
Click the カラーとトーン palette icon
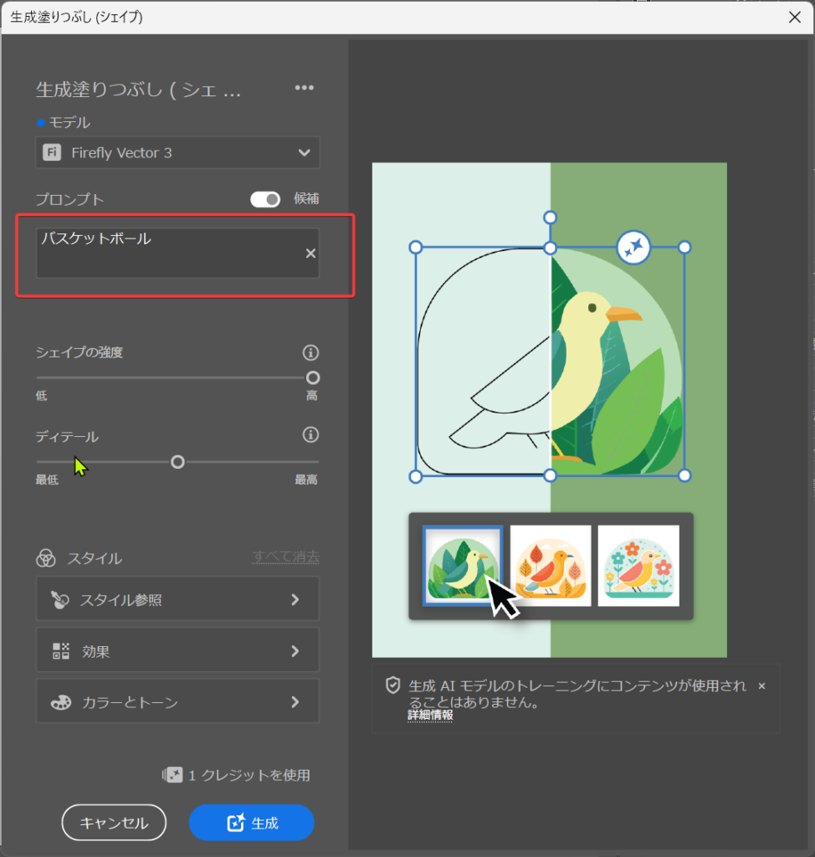pos(61,702)
